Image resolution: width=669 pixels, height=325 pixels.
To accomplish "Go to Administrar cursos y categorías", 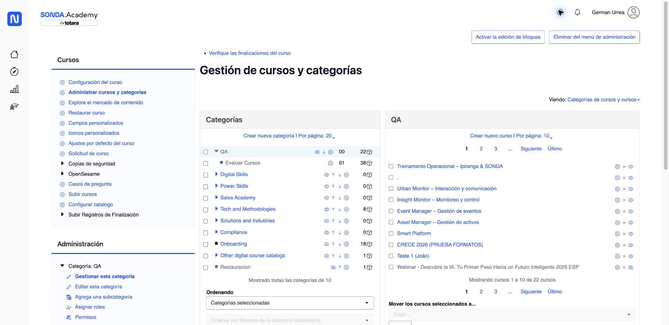I will point(107,92).
